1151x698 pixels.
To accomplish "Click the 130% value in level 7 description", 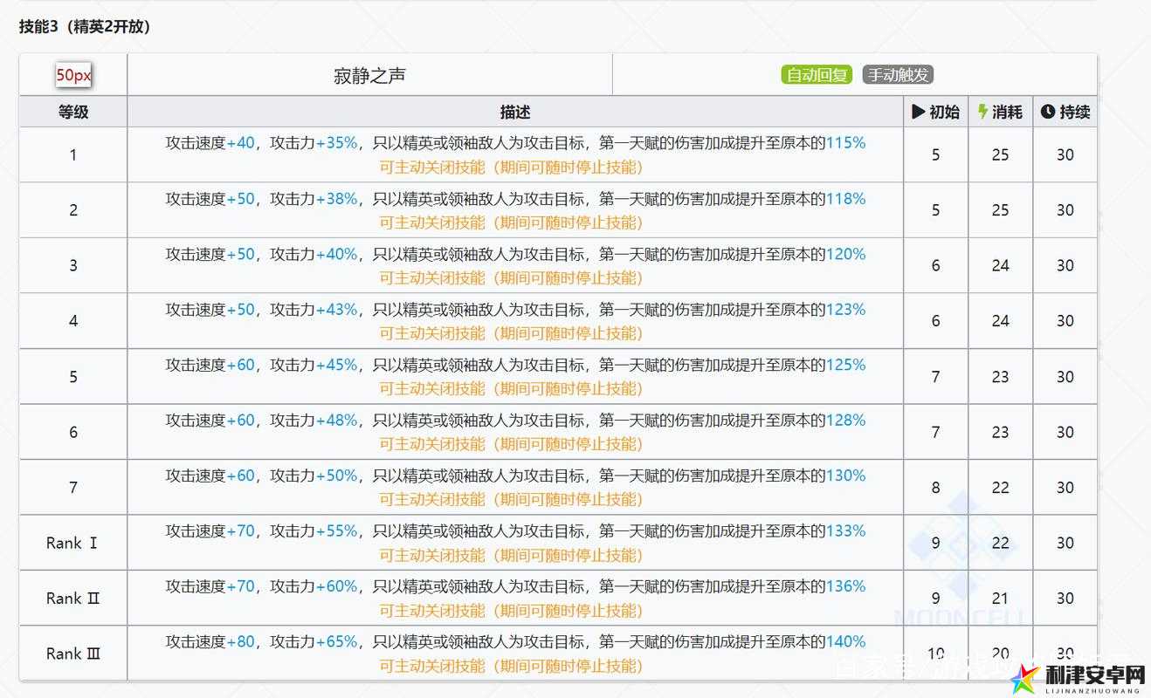I will pyautogui.click(x=845, y=476).
